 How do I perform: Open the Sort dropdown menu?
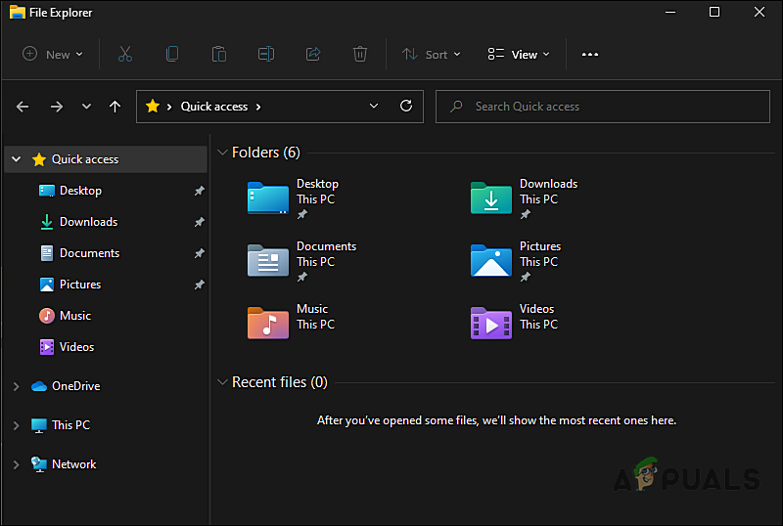(431, 54)
